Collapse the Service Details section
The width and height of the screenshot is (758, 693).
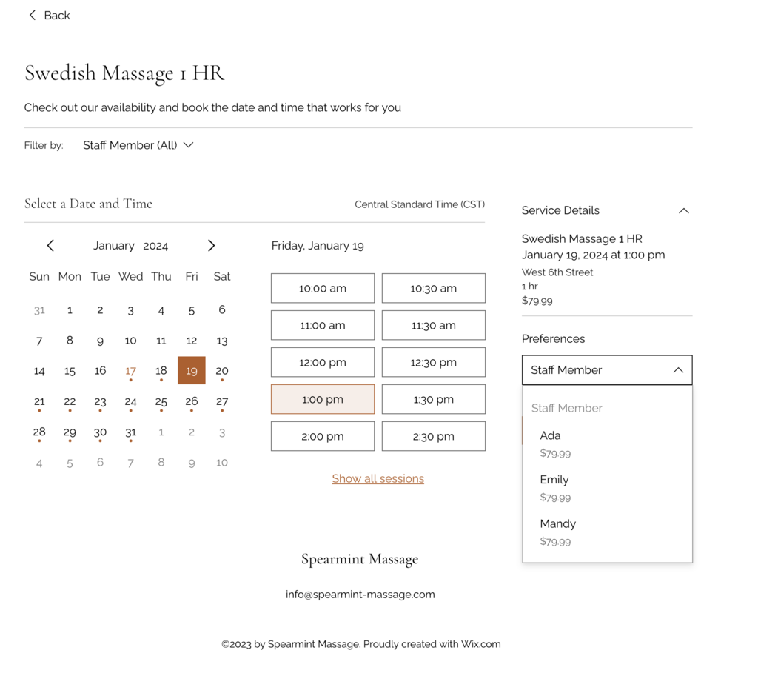(683, 211)
